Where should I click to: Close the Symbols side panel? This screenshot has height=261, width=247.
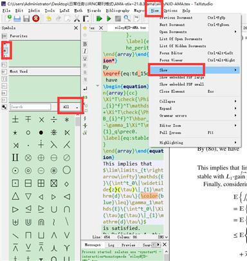tap(76, 28)
